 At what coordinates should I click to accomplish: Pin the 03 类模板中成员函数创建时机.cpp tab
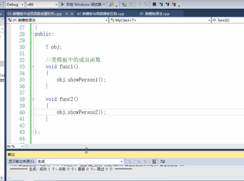66,14
